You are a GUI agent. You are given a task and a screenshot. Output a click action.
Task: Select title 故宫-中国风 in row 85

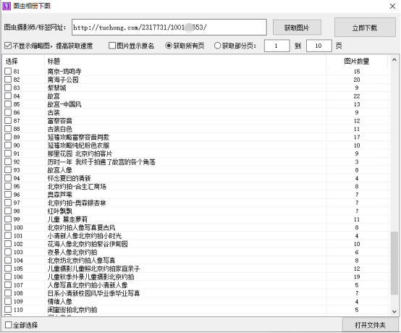(x=64, y=104)
